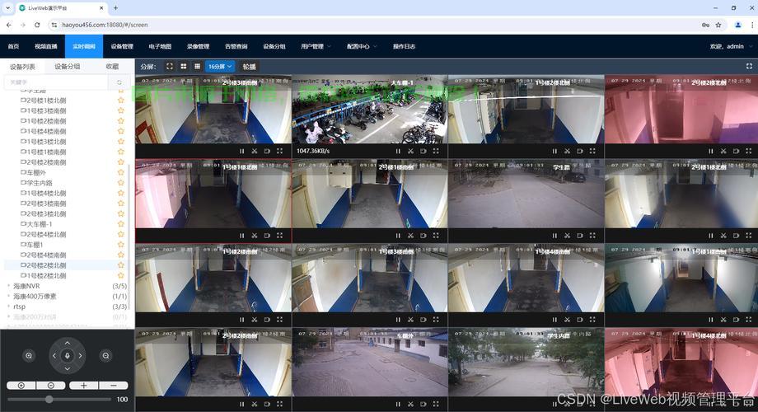
Task: Pause the 学生路 street video cell
Action: [x=554, y=236]
